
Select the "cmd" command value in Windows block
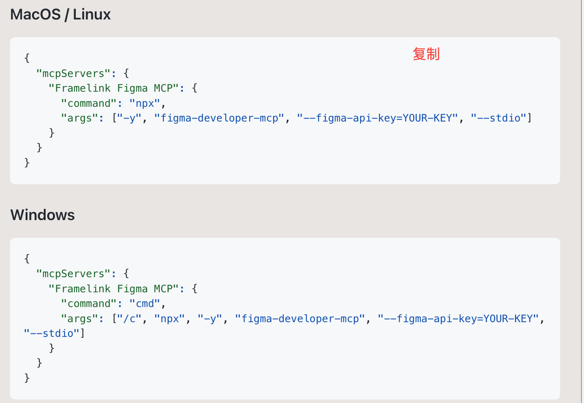tap(145, 304)
